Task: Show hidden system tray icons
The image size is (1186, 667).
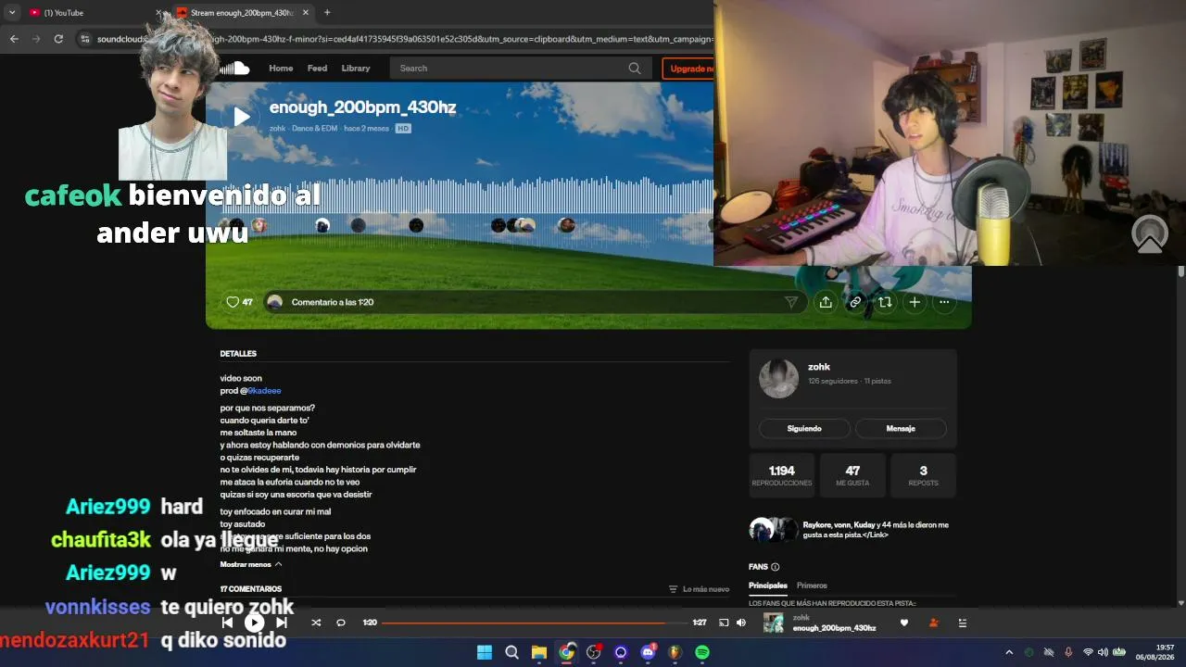Action: pos(1009,652)
